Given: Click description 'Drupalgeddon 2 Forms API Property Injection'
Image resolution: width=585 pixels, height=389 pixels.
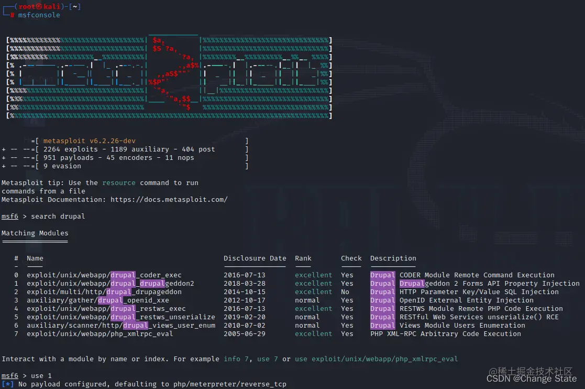Looking at the screenshot, I should coord(490,283).
